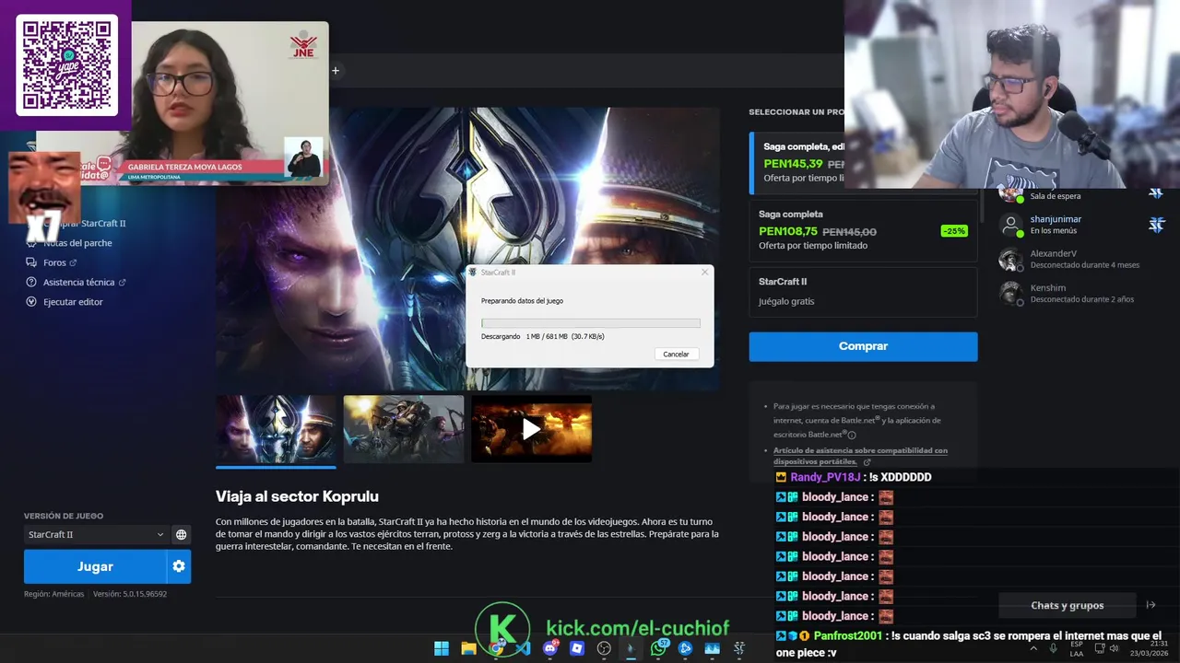Select the Saga completa edición PEN145,39 option
This screenshot has width=1180, height=663.
coord(798,162)
